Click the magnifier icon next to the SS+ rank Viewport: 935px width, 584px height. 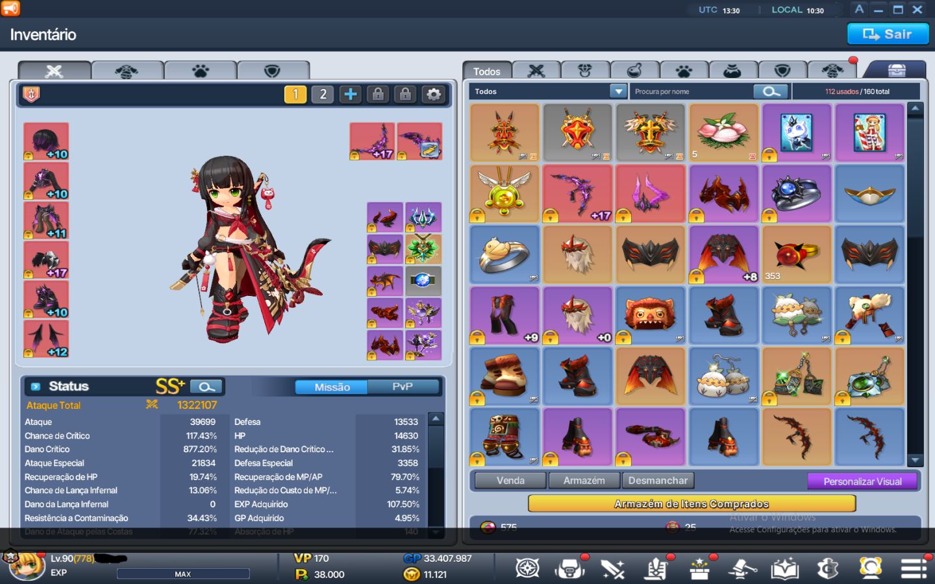(206, 387)
